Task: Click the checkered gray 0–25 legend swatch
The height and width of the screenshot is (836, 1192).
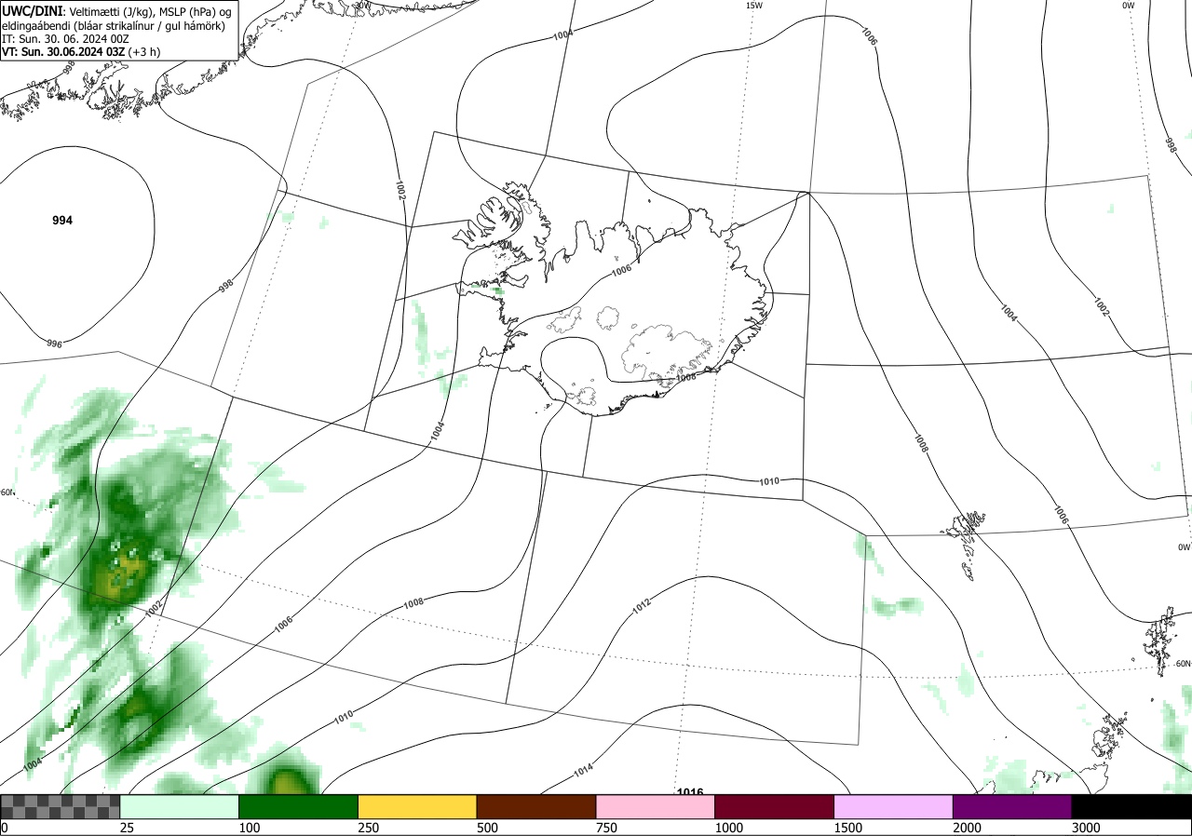Action: [x=61, y=806]
